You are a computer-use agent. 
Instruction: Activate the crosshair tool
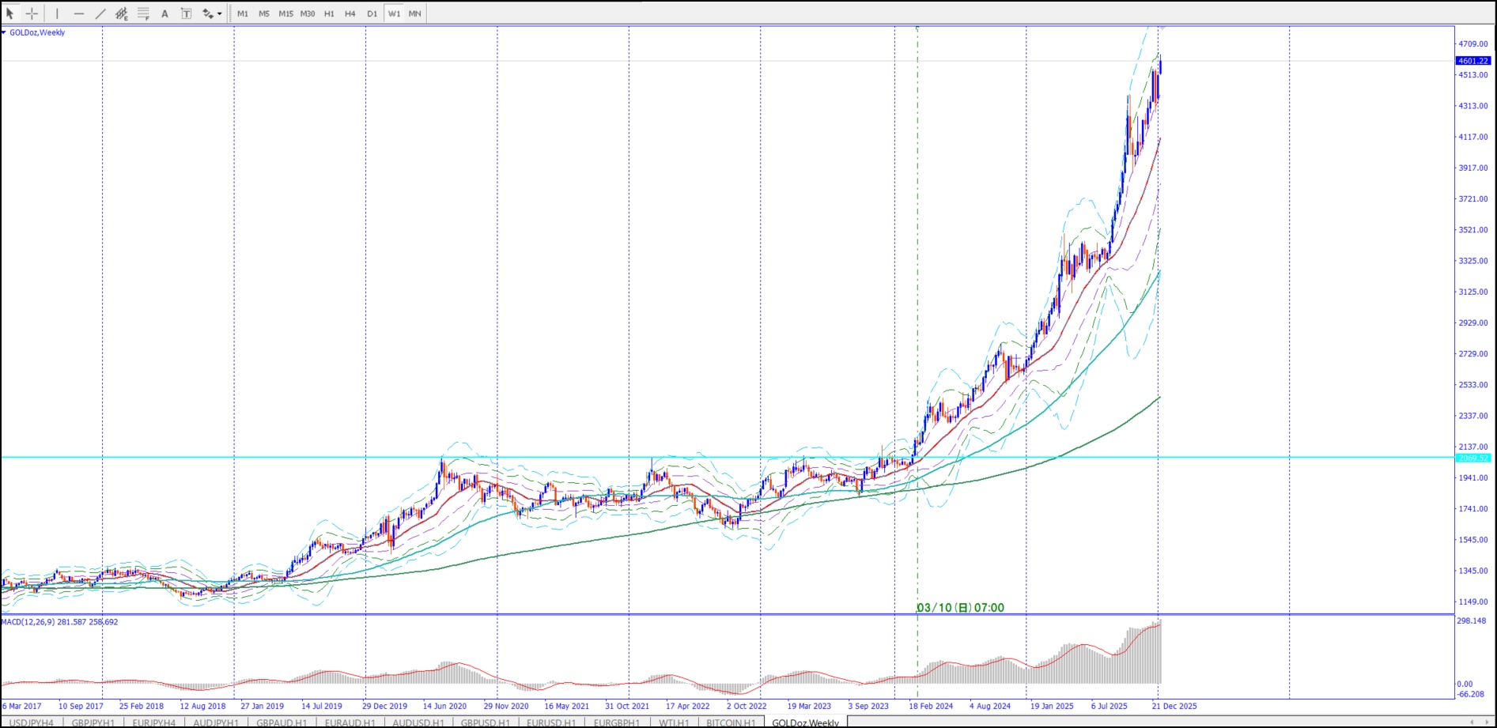[32, 13]
